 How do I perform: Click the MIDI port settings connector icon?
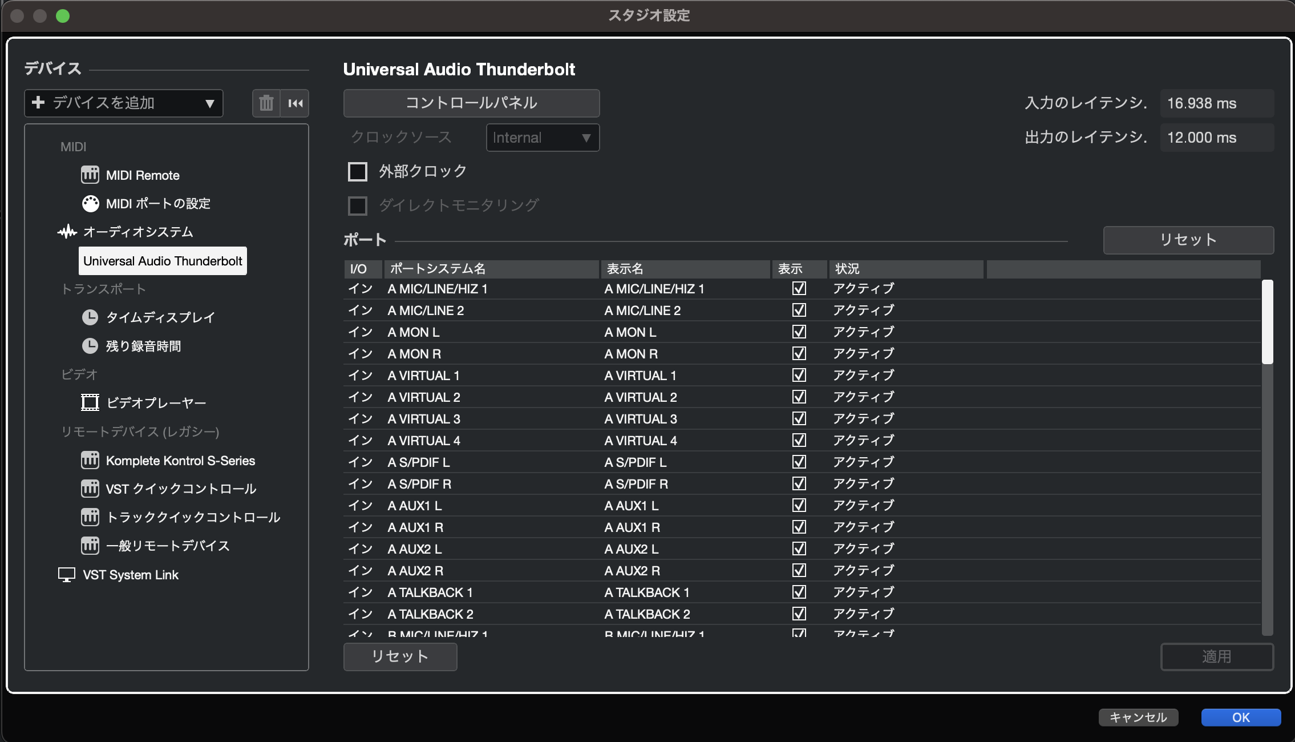pos(90,203)
